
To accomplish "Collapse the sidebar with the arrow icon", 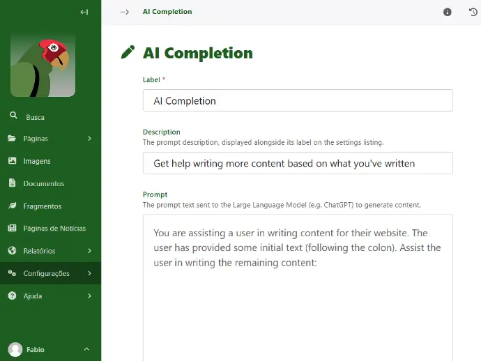I will 84,12.
